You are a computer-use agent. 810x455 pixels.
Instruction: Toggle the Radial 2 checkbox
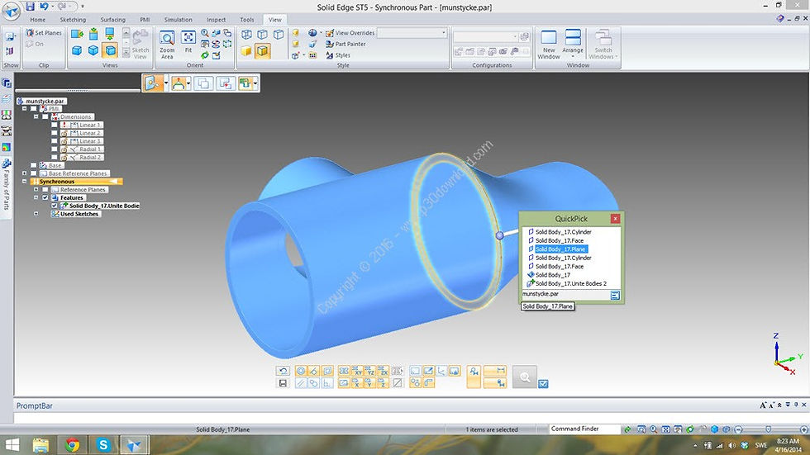tap(55, 157)
